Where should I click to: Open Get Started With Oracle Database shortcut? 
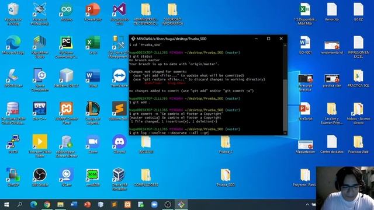pyautogui.click(x=13, y=113)
